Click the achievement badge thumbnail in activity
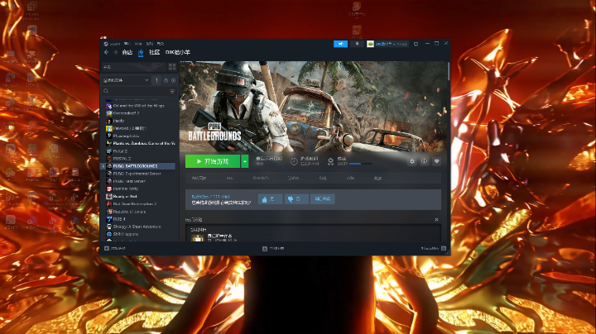The height and width of the screenshot is (334, 596). click(197, 238)
